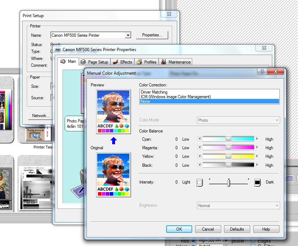
Task: Switch to the Effects tab
Action: (x=123, y=62)
